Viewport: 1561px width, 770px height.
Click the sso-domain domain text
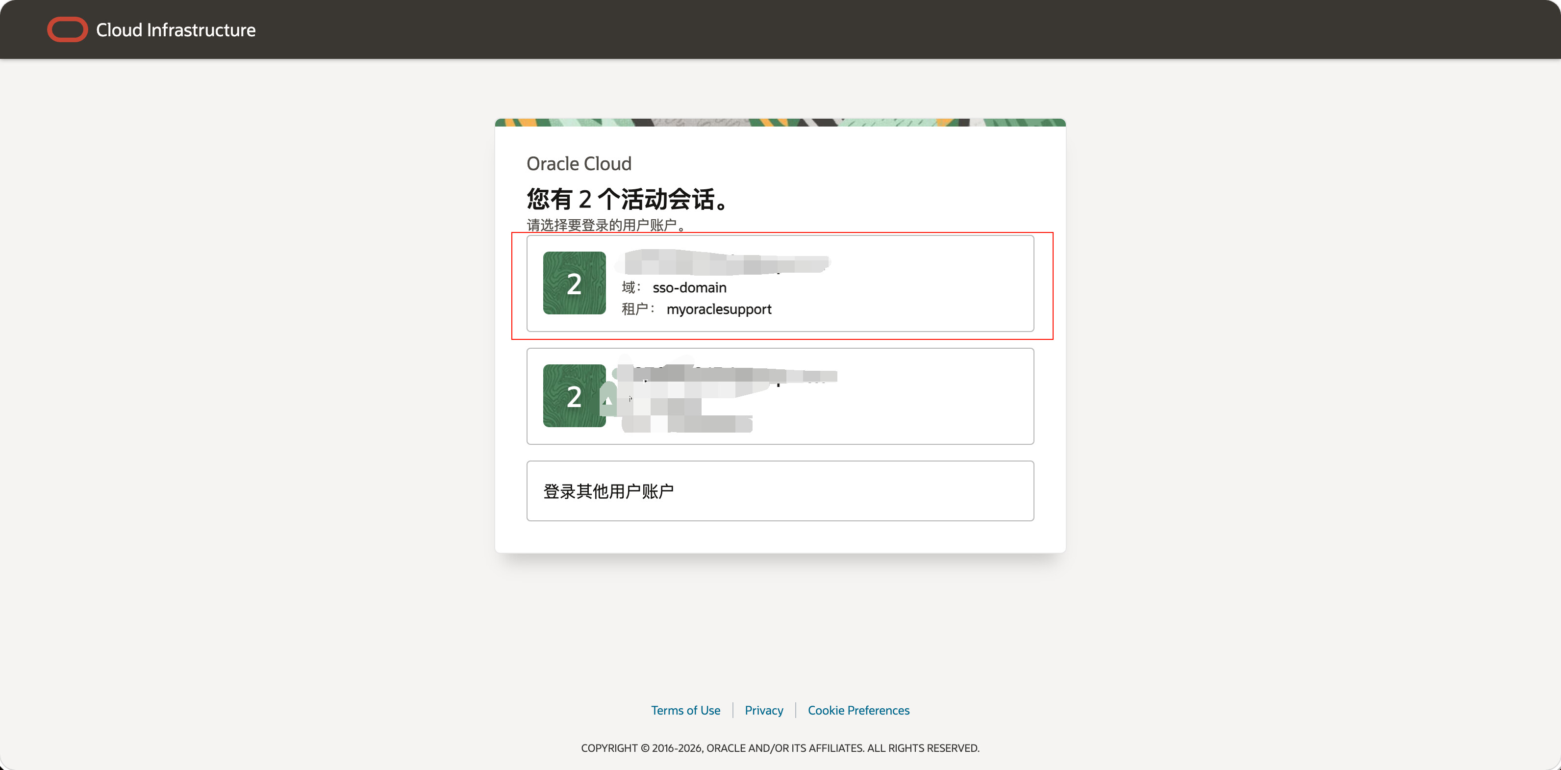tap(689, 287)
